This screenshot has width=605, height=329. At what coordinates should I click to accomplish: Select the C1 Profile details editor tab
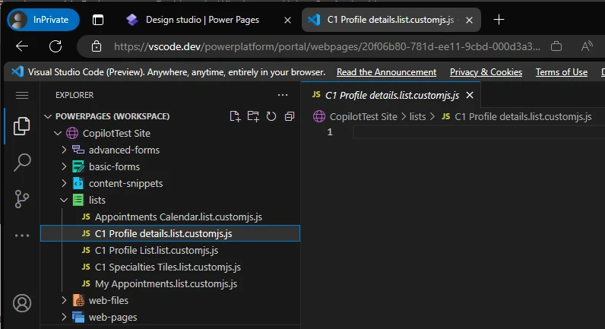[x=391, y=95]
